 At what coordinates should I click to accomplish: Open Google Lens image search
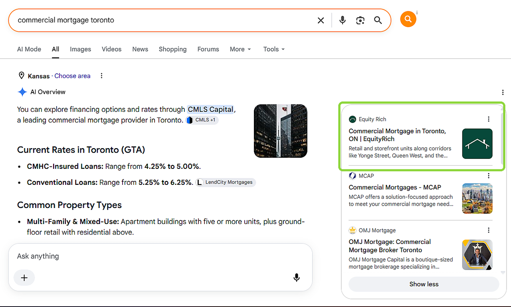click(x=360, y=20)
